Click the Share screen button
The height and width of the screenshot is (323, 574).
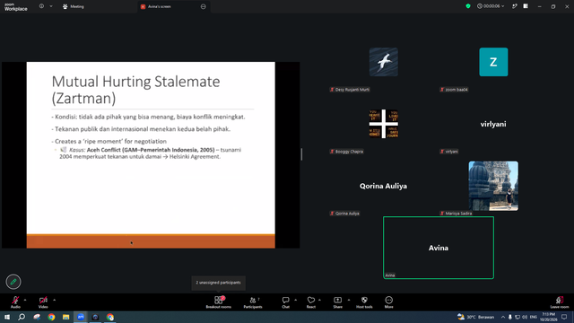(337, 301)
